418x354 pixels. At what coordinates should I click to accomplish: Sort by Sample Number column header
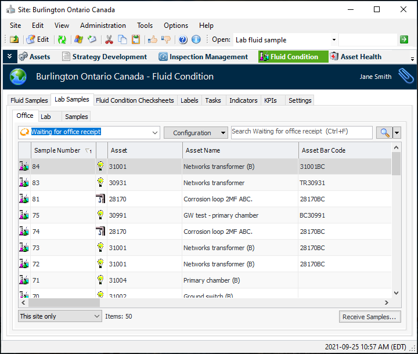point(57,150)
